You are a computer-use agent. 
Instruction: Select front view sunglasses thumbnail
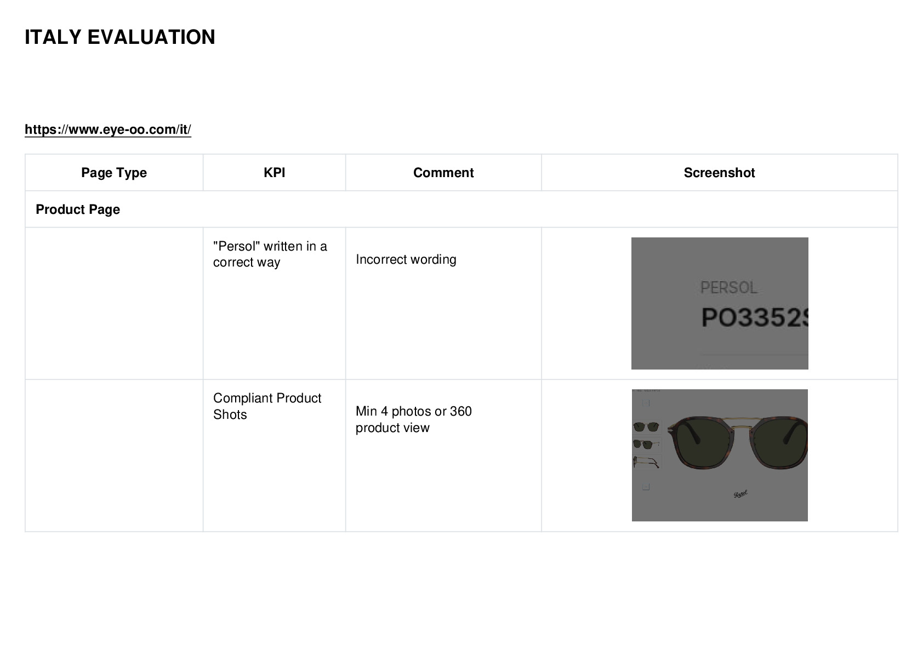click(647, 427)
